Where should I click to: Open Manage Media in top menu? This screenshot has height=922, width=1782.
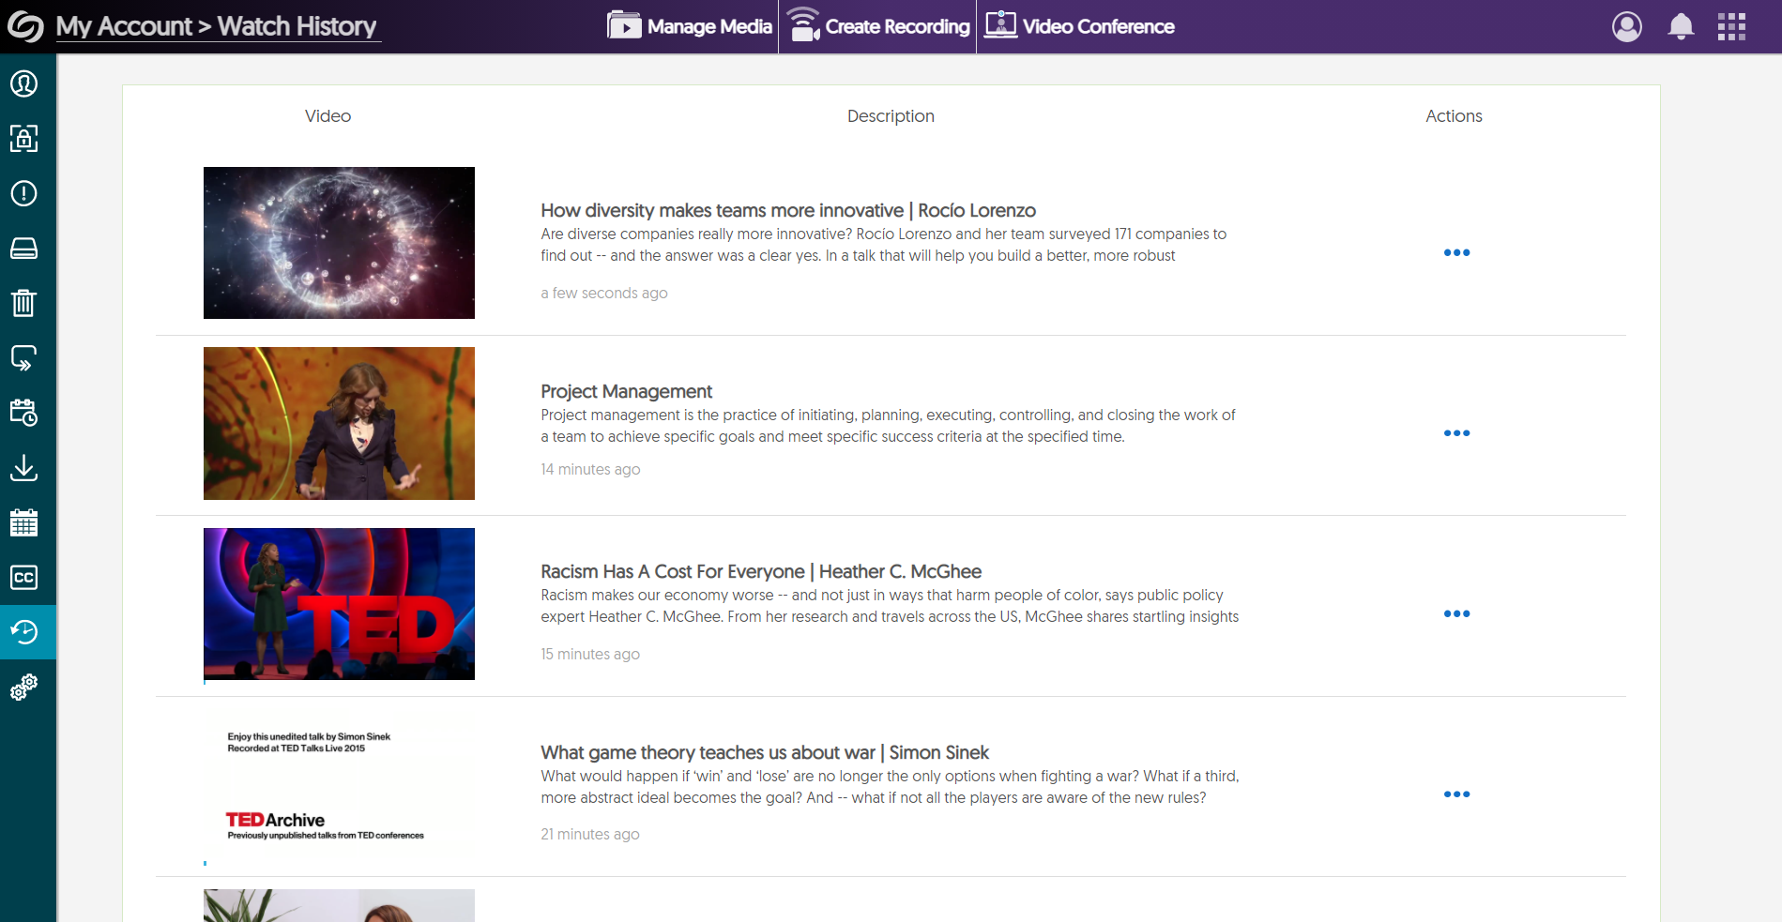click(x=690, y=26)
